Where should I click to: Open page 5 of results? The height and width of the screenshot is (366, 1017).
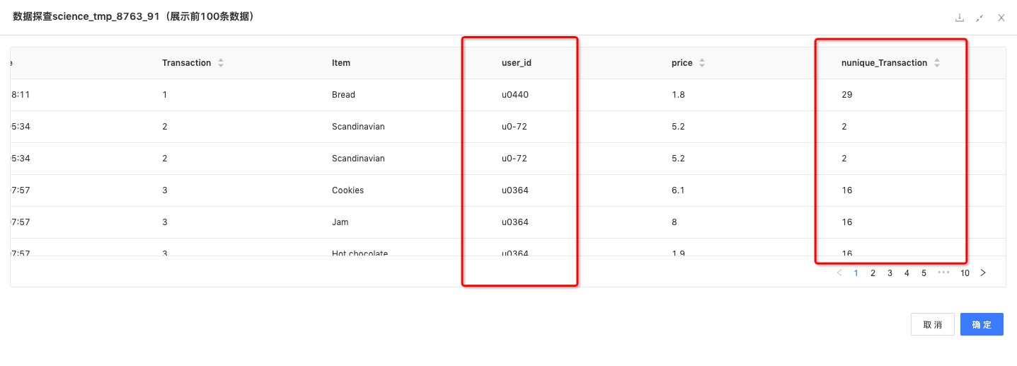924,273
